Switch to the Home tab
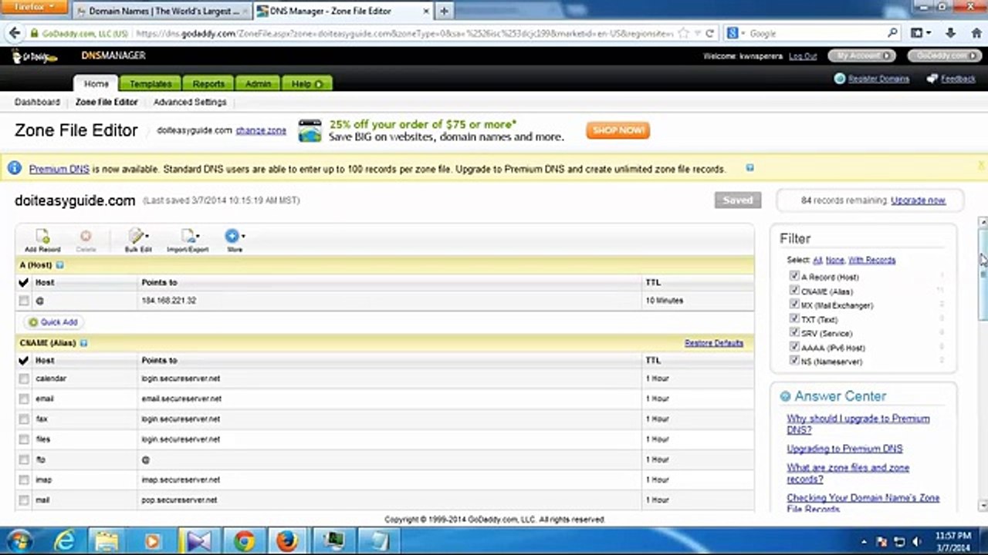Viewport: 988px width, 555px height. (x=96, y=83)
